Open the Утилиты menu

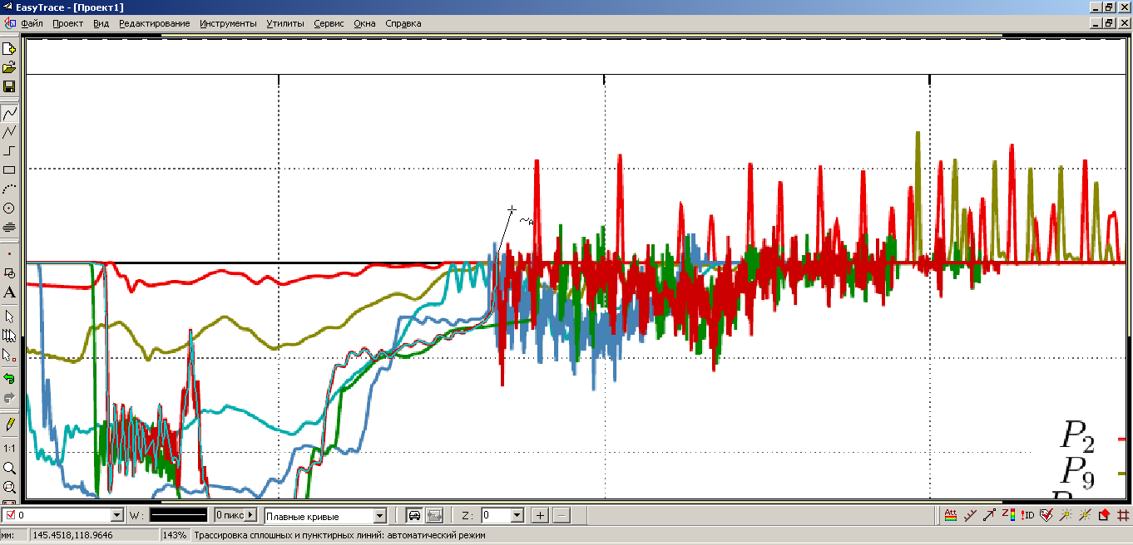click(x=285, y=23)
